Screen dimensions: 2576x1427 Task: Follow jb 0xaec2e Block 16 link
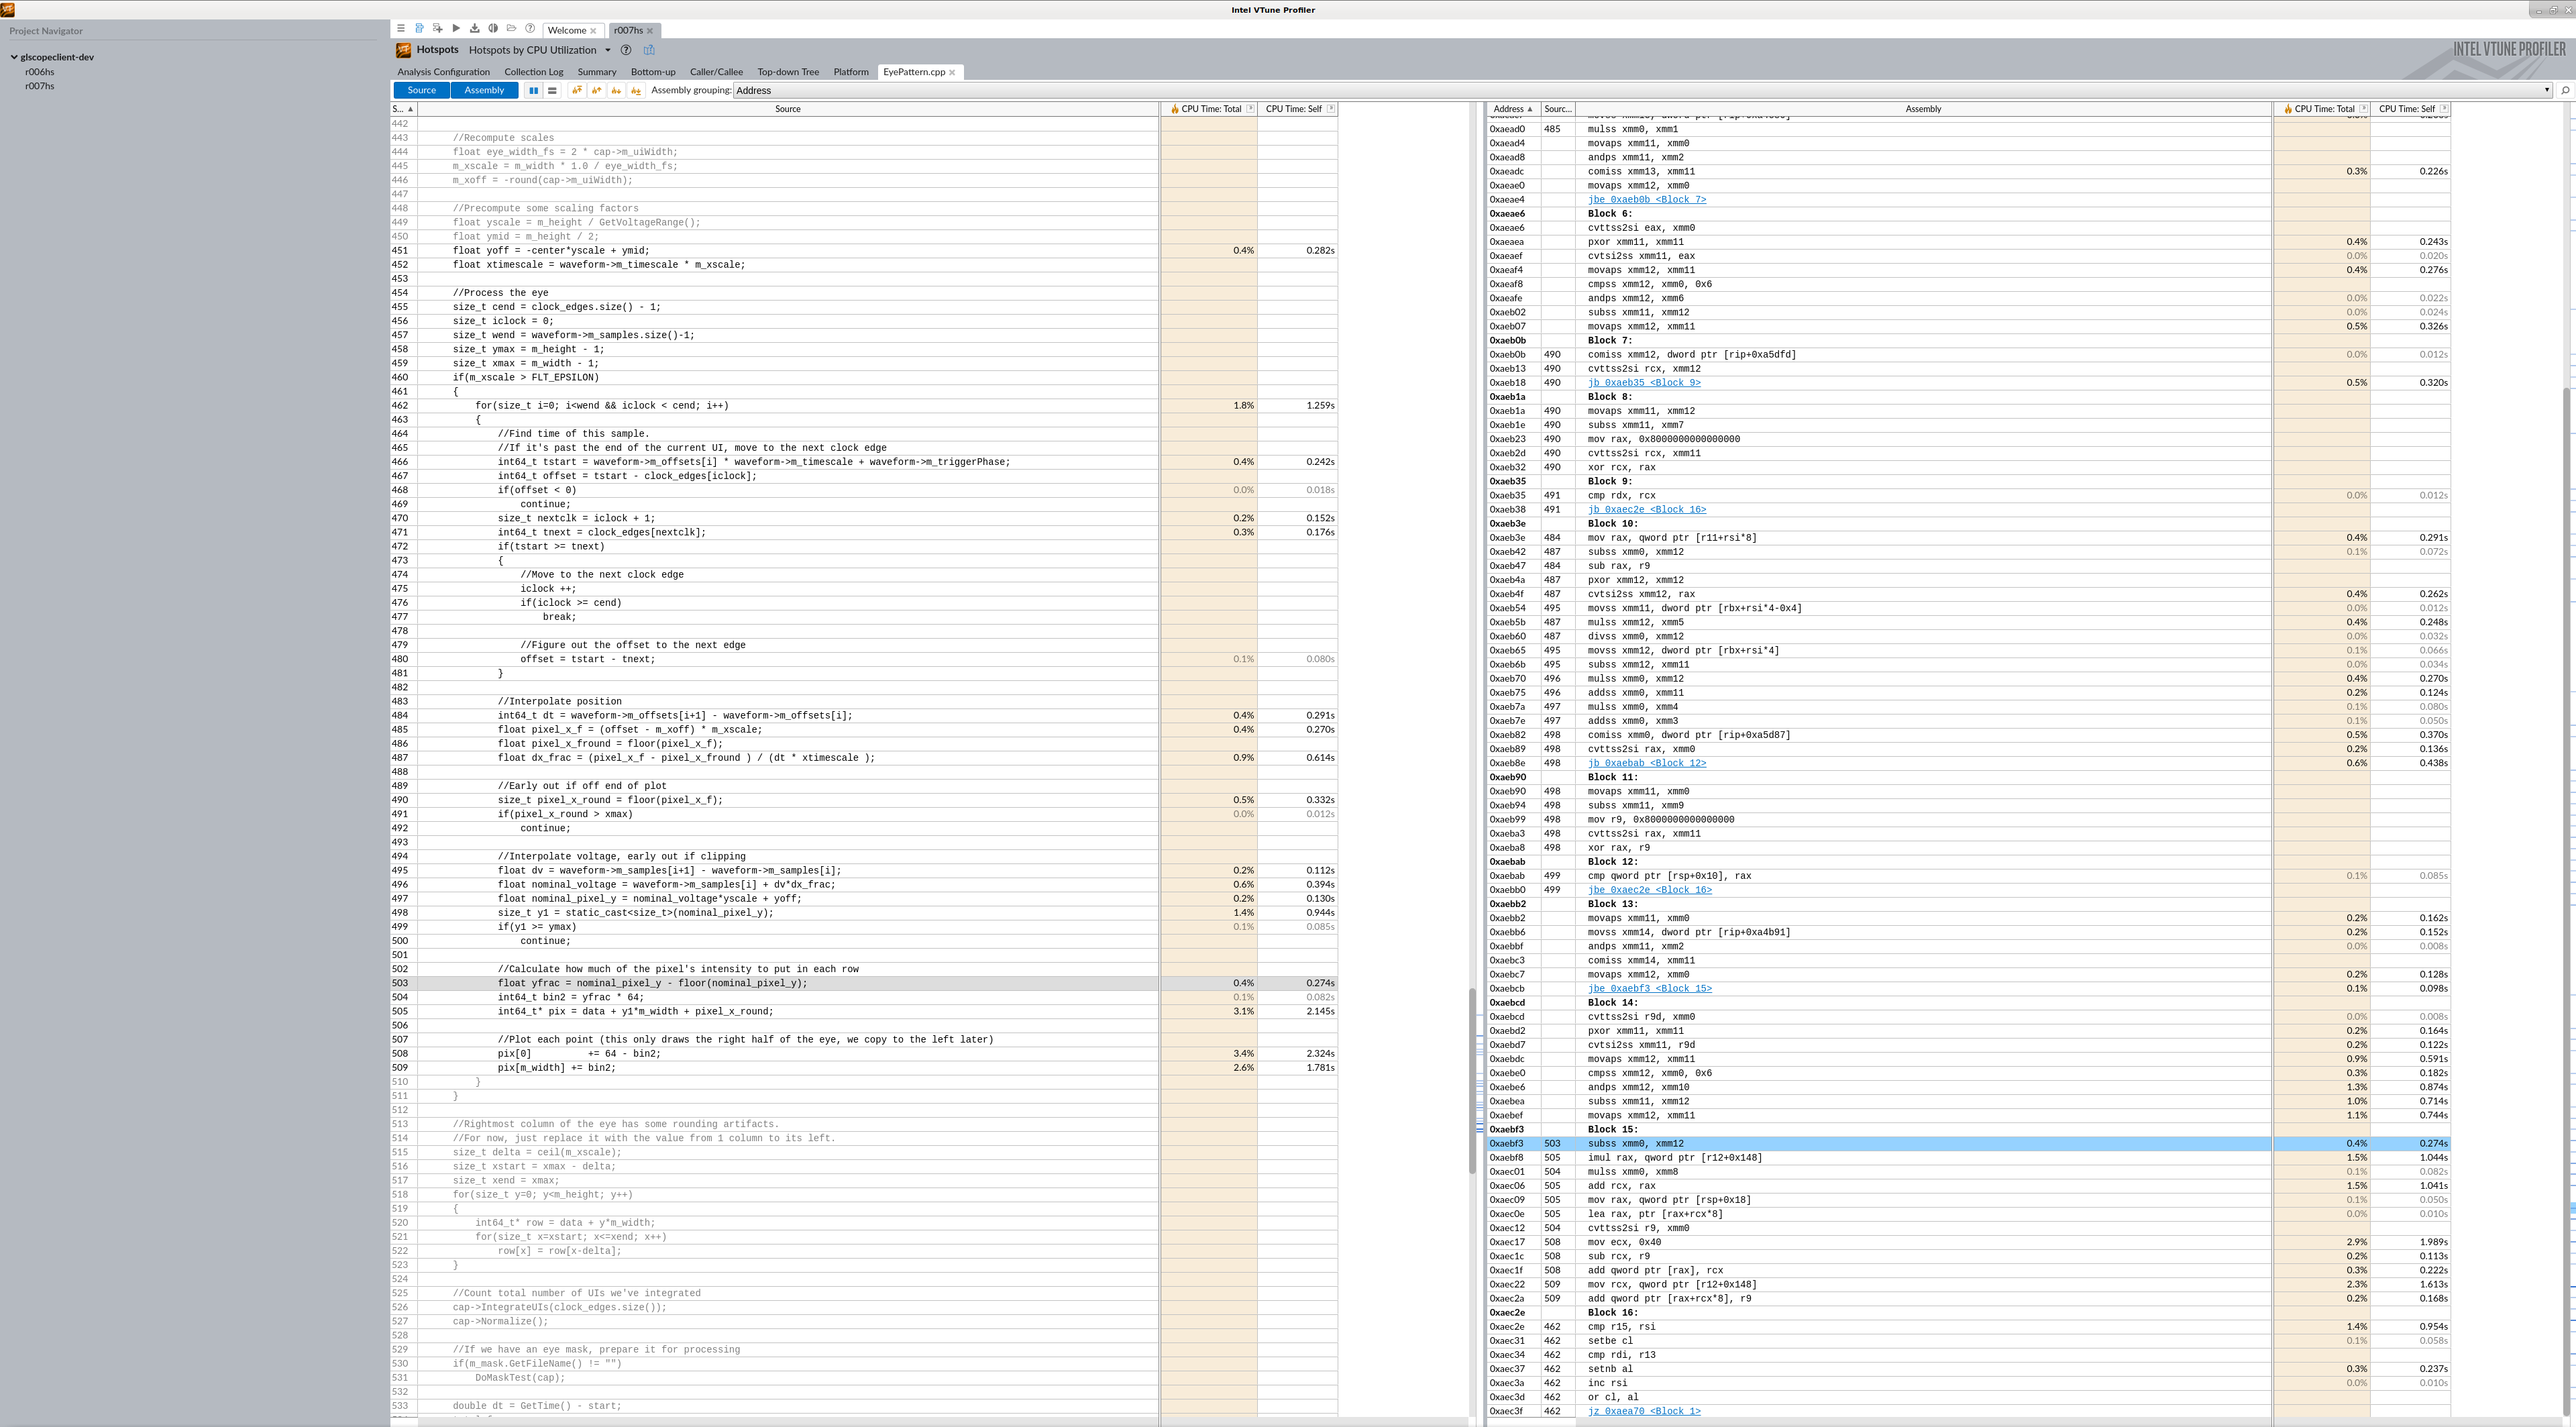(x=1647, y=510)
